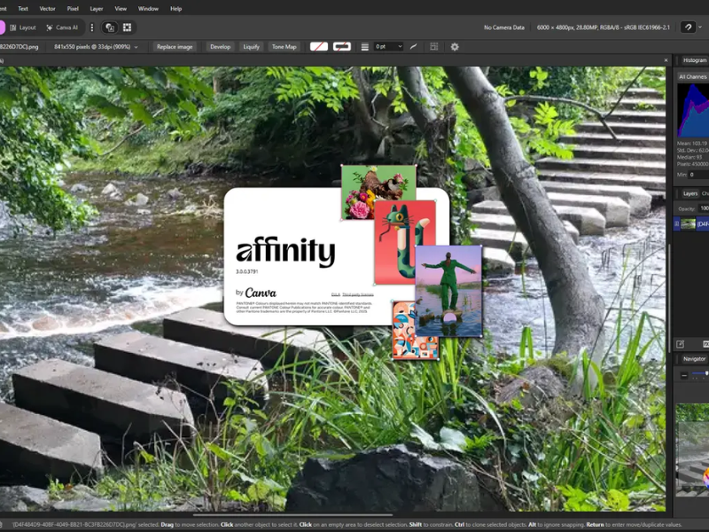Click the fill swatch with red slash

point(318,46)
